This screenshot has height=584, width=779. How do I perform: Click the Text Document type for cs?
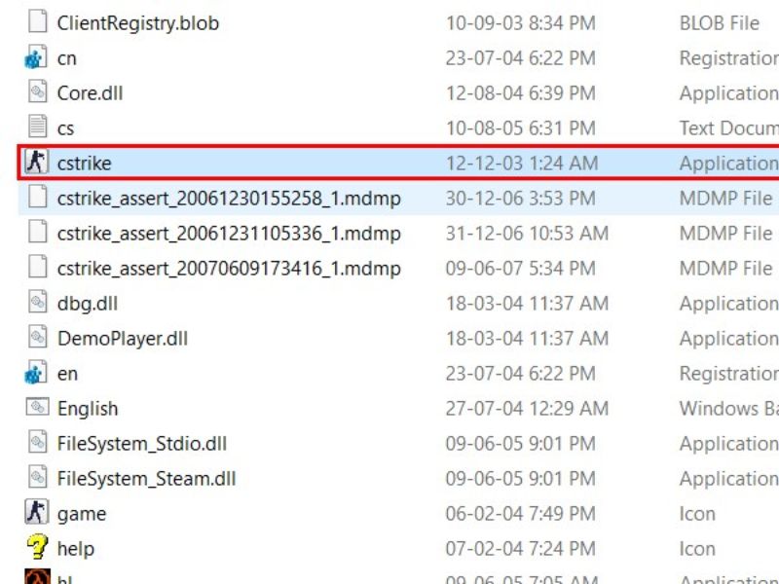click(x=728, y=128)
